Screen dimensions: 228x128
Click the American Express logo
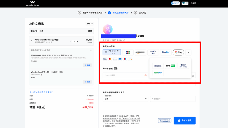[x=120, y=59]
